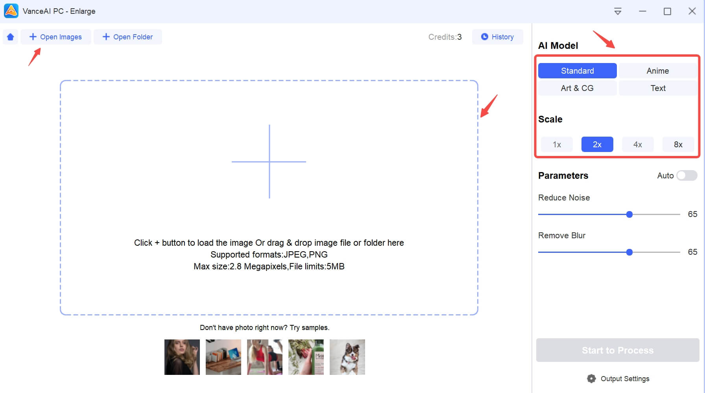Click the home icon in the top-left corner
705x393 pixels.
tap(10, 37)
